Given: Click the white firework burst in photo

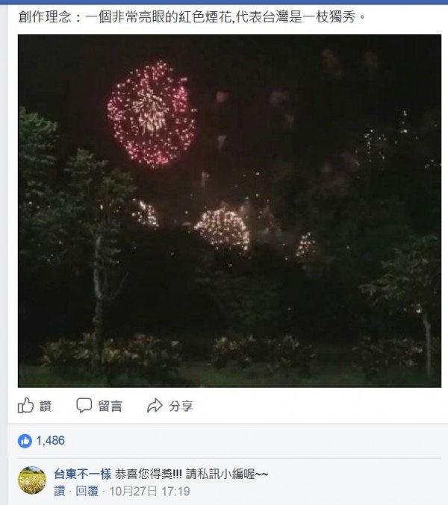Looking at the screenshot, I should 223,229.
